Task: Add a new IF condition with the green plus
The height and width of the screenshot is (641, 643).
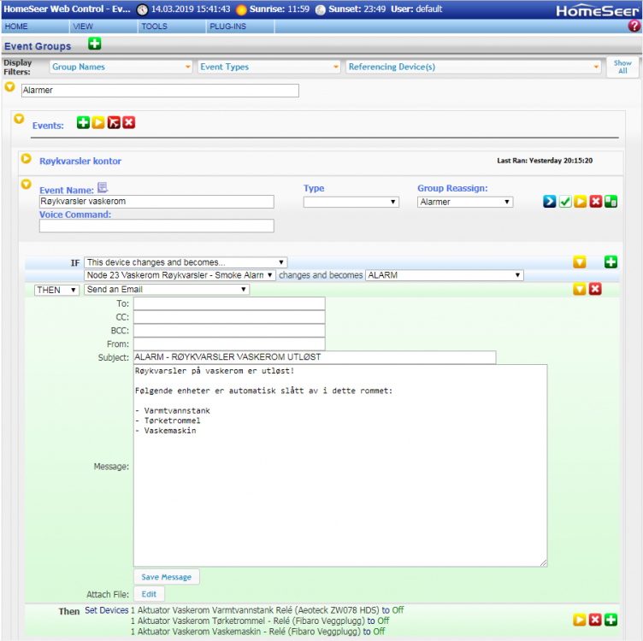Action: (x=611, y=262)
